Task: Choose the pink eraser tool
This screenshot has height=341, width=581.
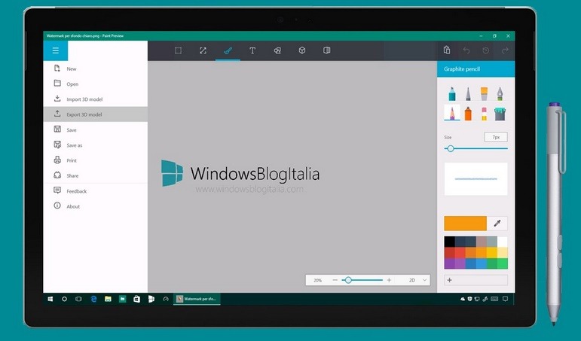Action: click(484, 114)
